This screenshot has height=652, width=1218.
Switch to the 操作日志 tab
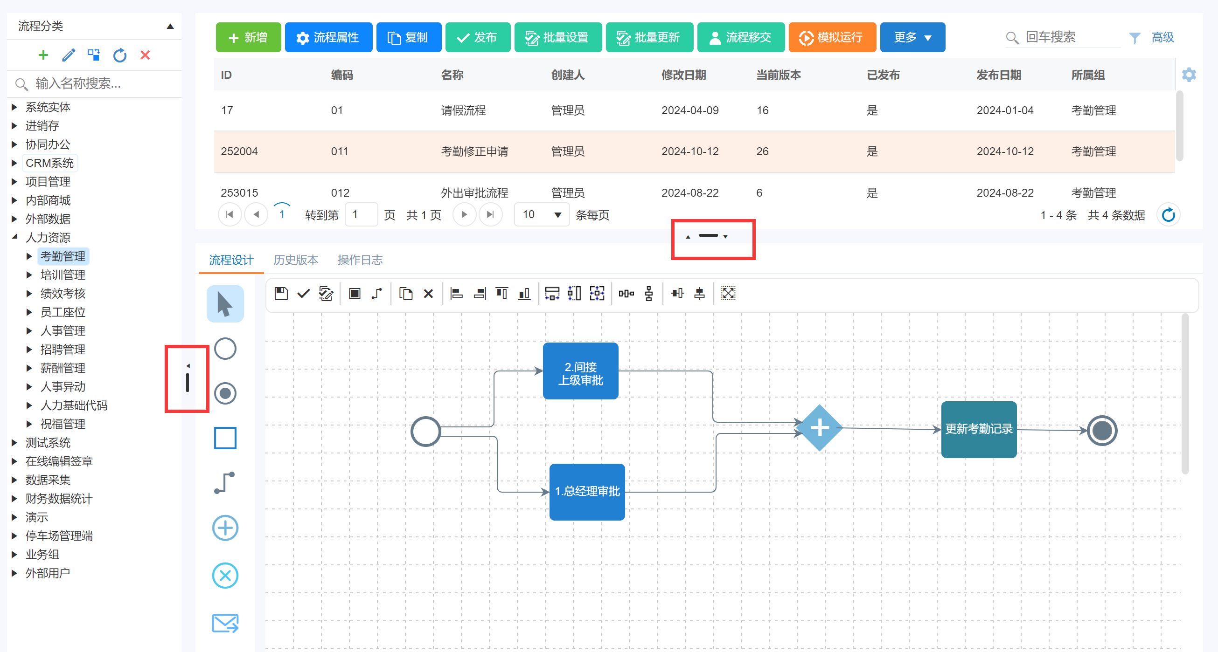[360, 260]
